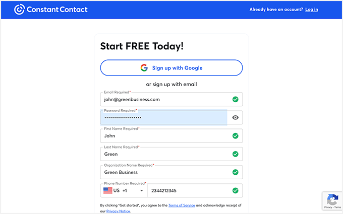
Task: Click into the Password field
Action: (164, 118)
